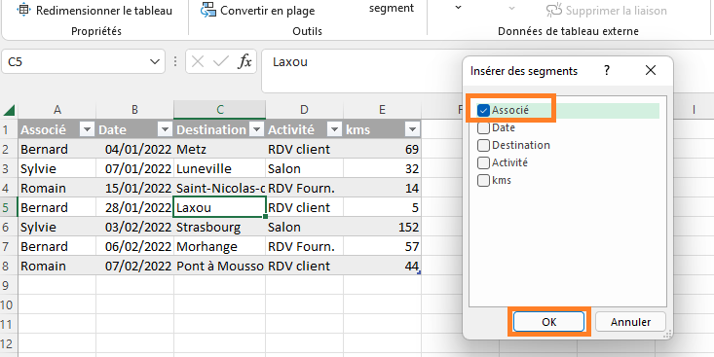Viewport: 714px width, 357px height.
Task: Close the Insérer des segments dialog
Action: [x=651, y=70]
